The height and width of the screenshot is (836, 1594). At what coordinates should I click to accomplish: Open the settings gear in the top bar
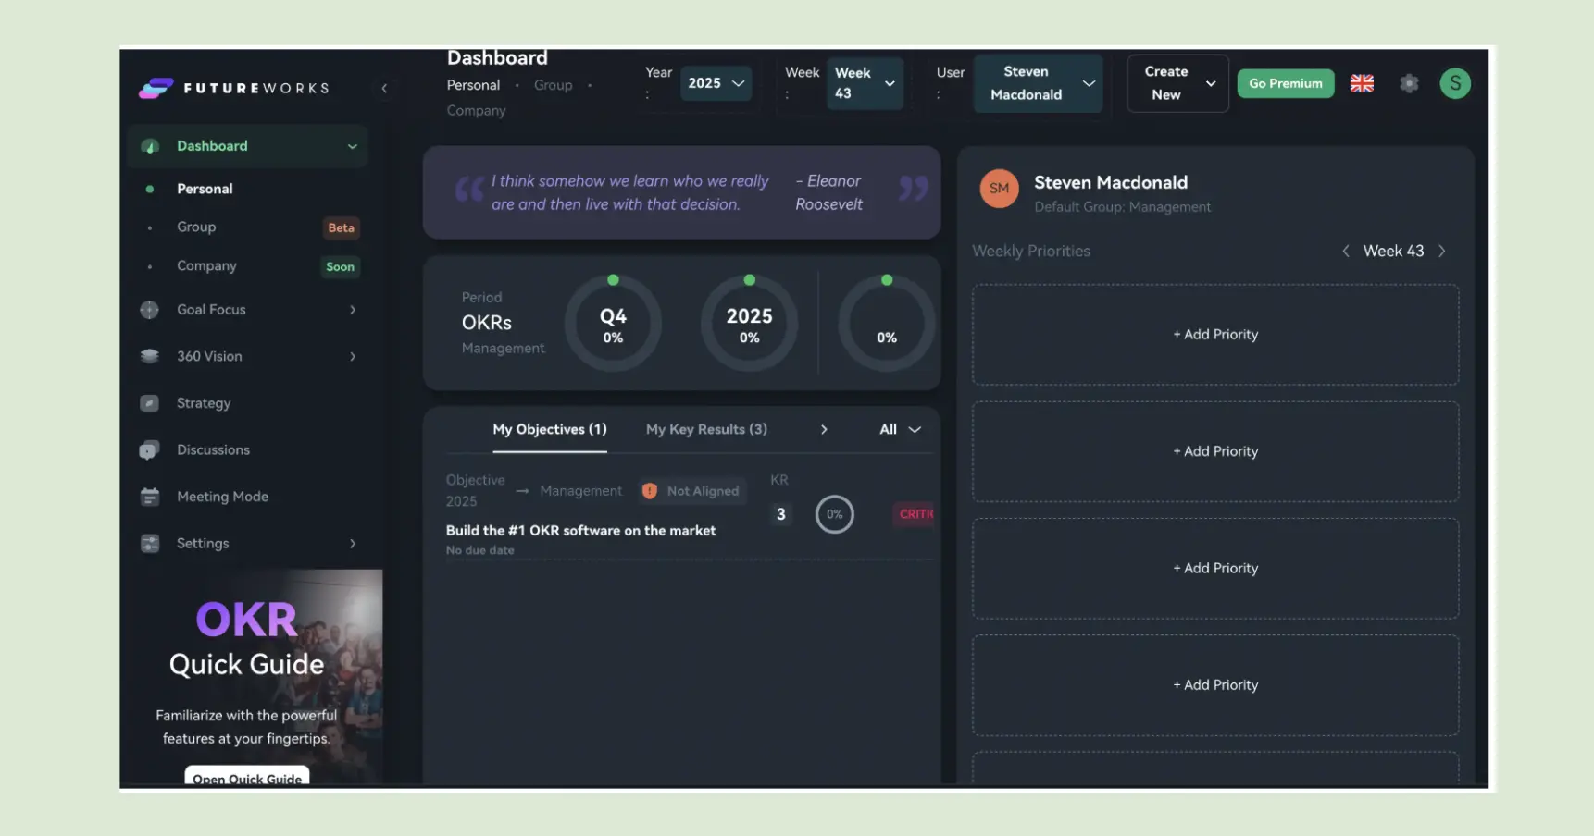tap(1409, 83)
